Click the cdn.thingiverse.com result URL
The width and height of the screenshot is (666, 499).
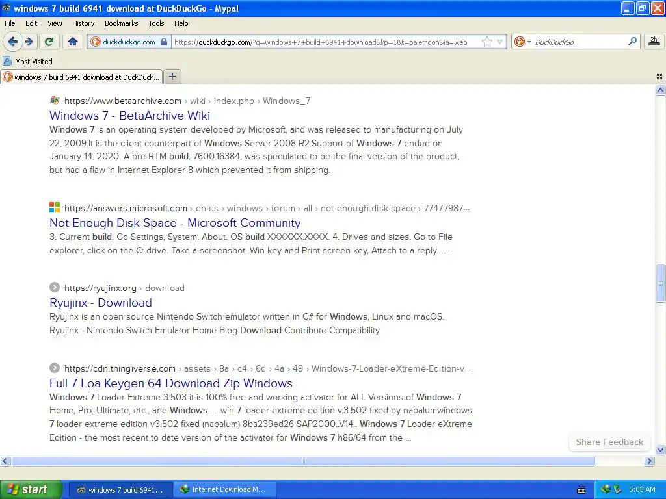tap(267, 369)
